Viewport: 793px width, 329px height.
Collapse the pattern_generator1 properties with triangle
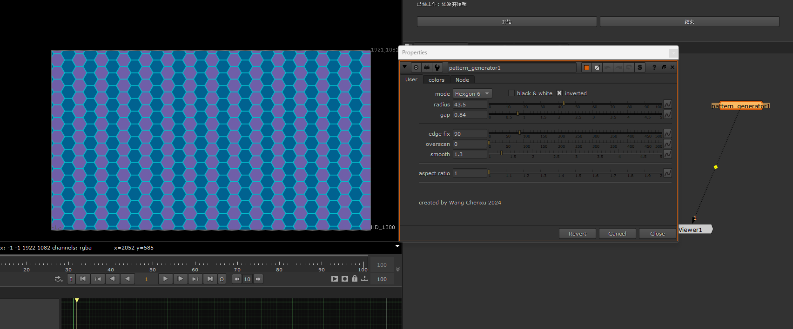point(404,67)
